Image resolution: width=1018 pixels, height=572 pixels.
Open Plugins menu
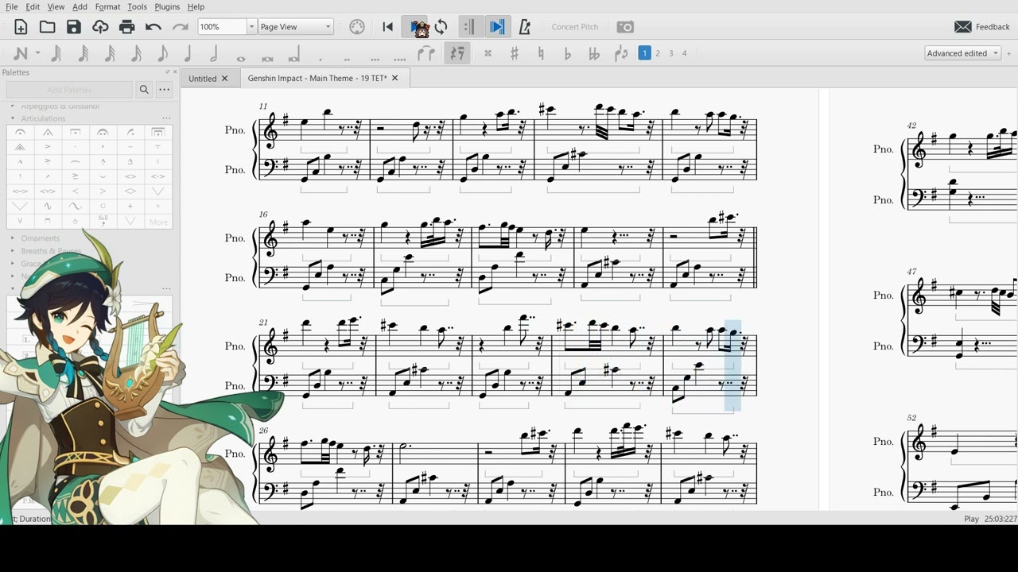coord(167,6)
